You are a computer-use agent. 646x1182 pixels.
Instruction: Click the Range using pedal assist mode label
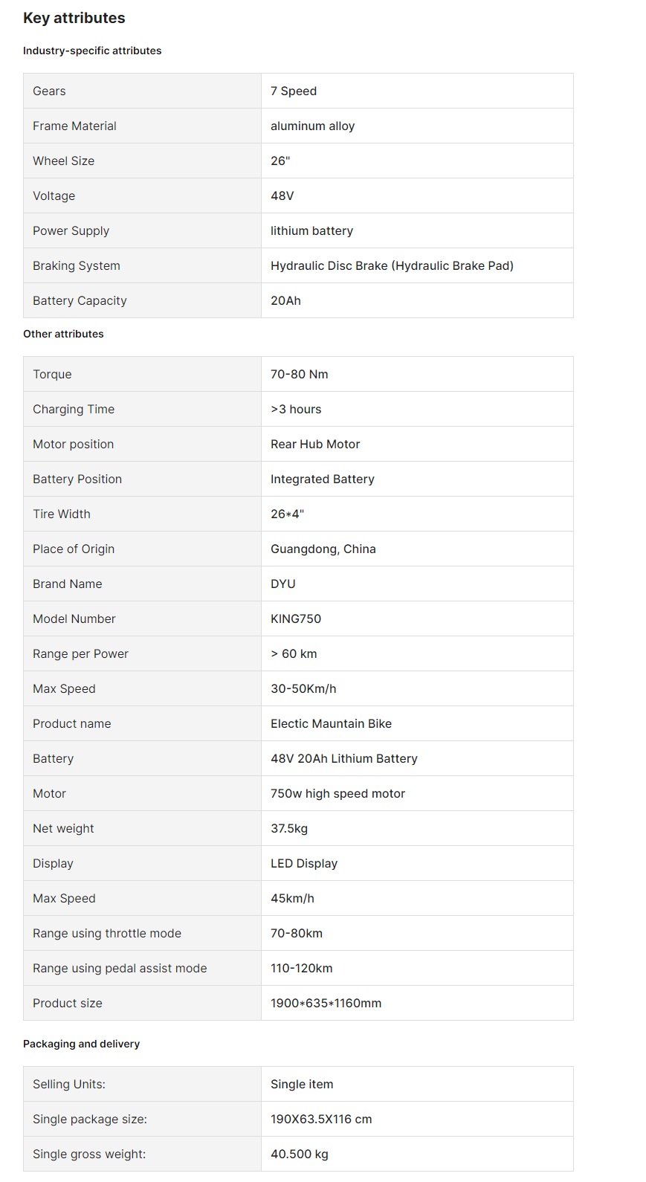click(x=120, y=968)
